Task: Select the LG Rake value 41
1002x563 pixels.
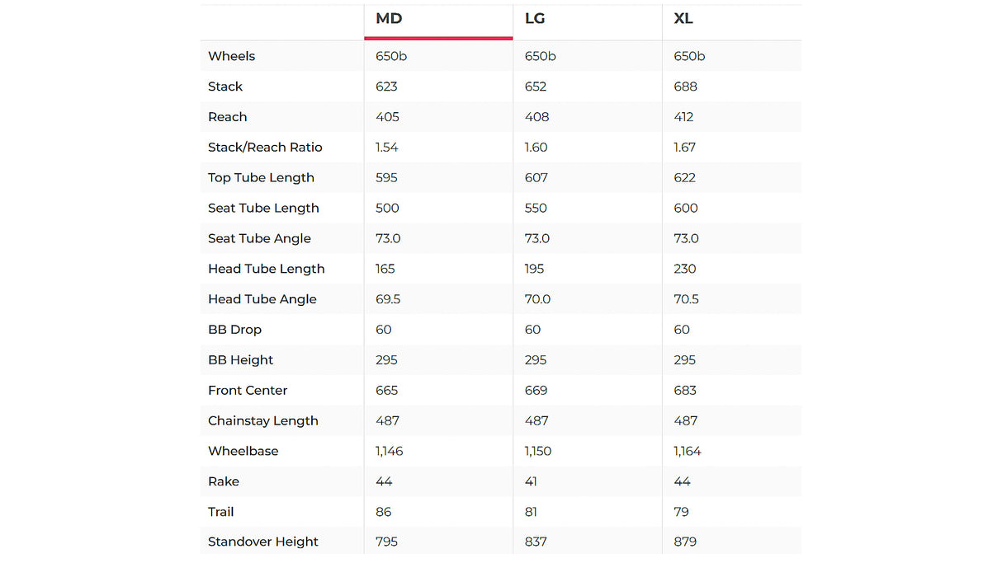Action: 532,481
